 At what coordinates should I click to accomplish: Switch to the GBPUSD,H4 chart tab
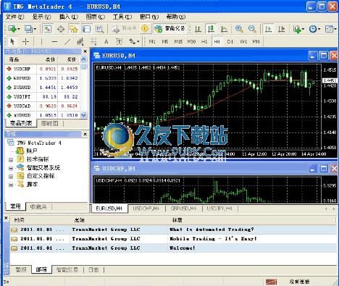click(x=183, y=209)
